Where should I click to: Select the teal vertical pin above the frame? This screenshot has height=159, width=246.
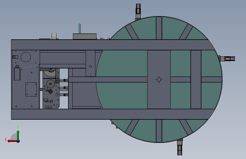pyautogui.click(x=80, y=29)
